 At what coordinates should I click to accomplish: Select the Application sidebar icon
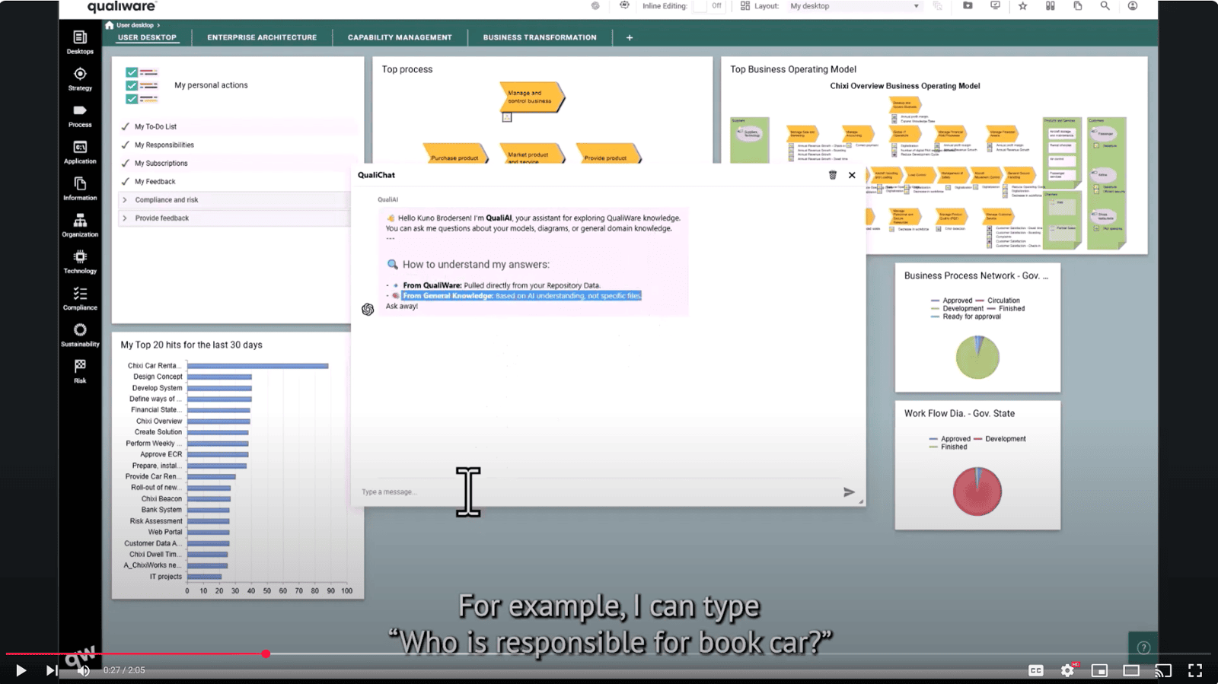tap(80, 151)
